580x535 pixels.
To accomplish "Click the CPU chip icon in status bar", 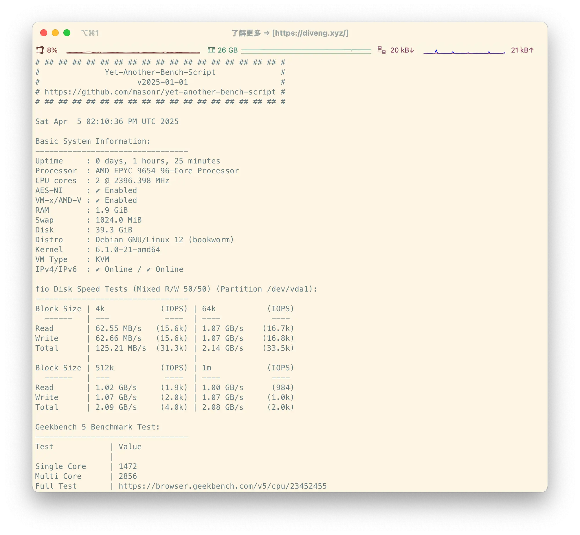I will coord(40,50).
